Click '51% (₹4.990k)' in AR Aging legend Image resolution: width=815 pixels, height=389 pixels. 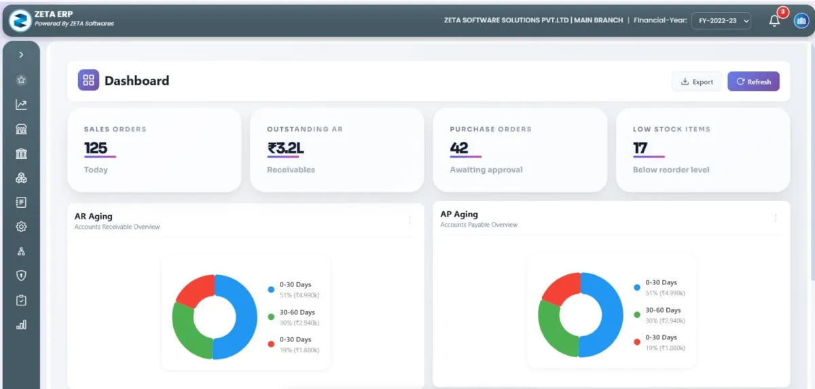tap(300, 295)
